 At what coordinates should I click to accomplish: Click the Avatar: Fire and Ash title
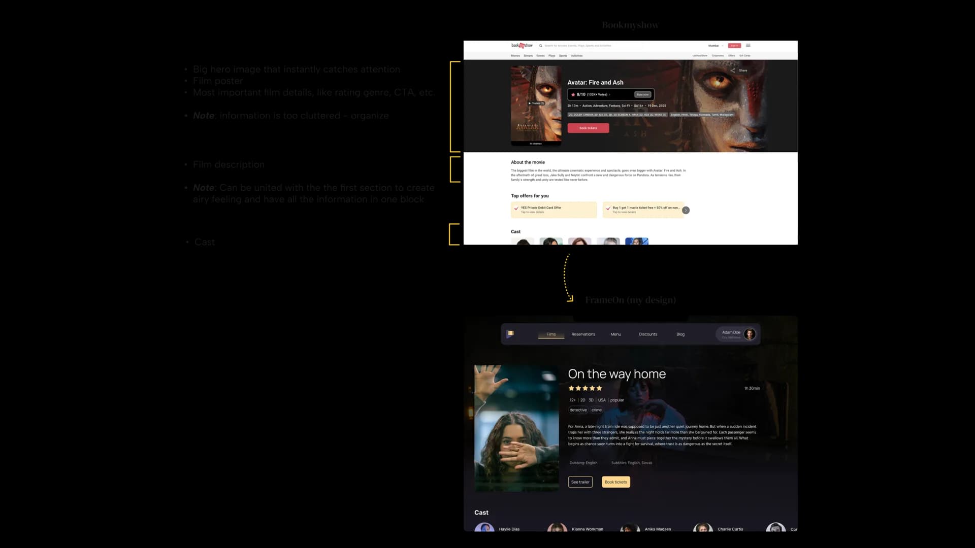coord(595,82)
